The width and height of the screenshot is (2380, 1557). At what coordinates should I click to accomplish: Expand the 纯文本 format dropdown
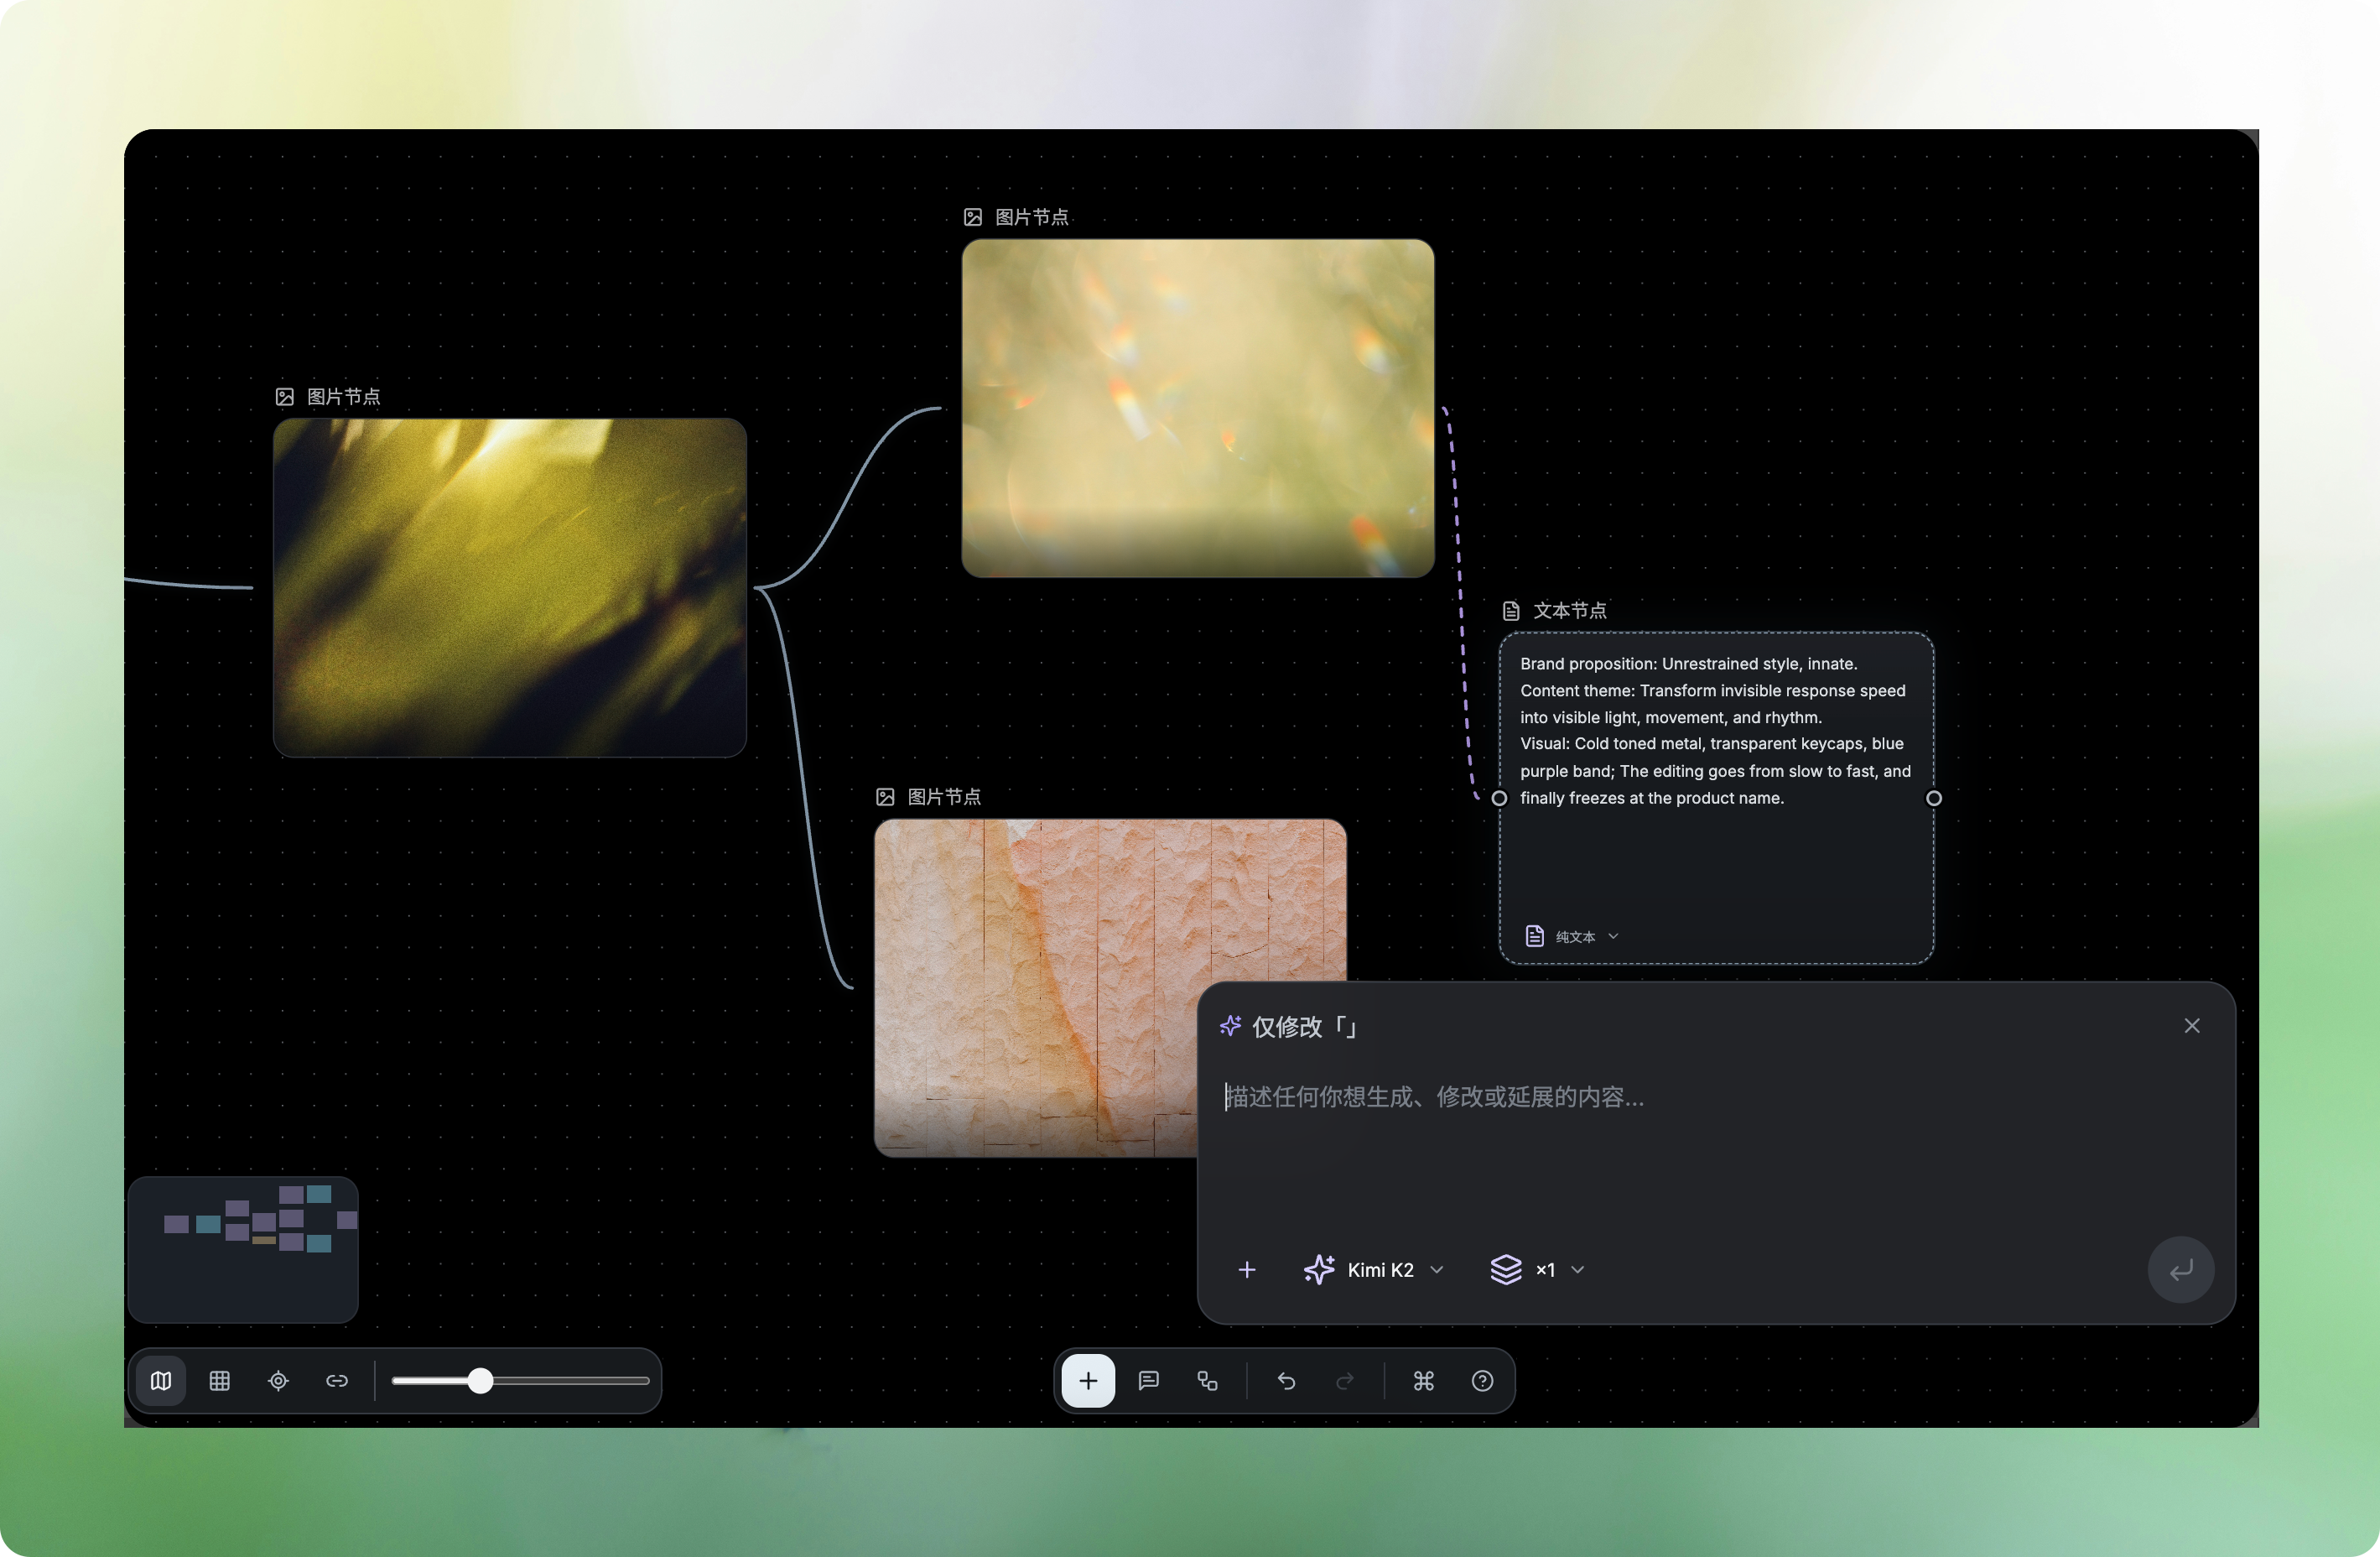coord(1572,936)
